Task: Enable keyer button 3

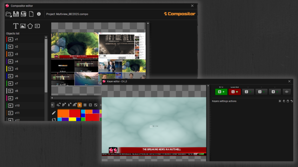Action: 260,92
